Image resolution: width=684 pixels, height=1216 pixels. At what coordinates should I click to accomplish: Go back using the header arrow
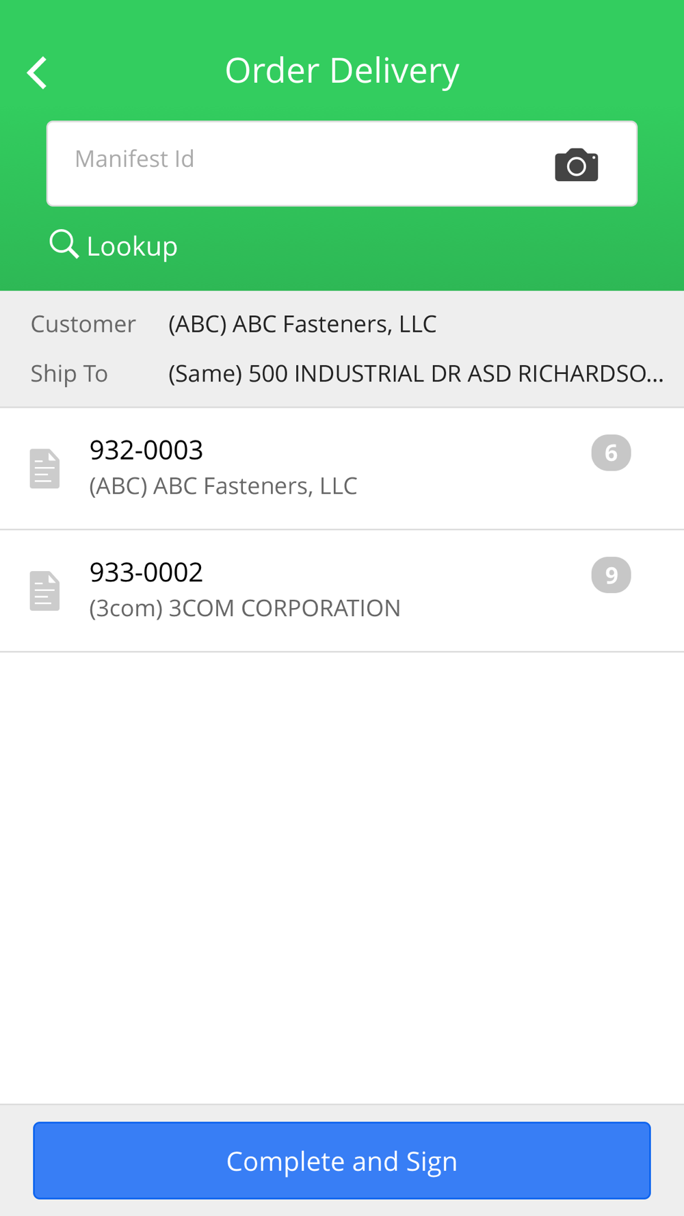click(x=38, y=72)
